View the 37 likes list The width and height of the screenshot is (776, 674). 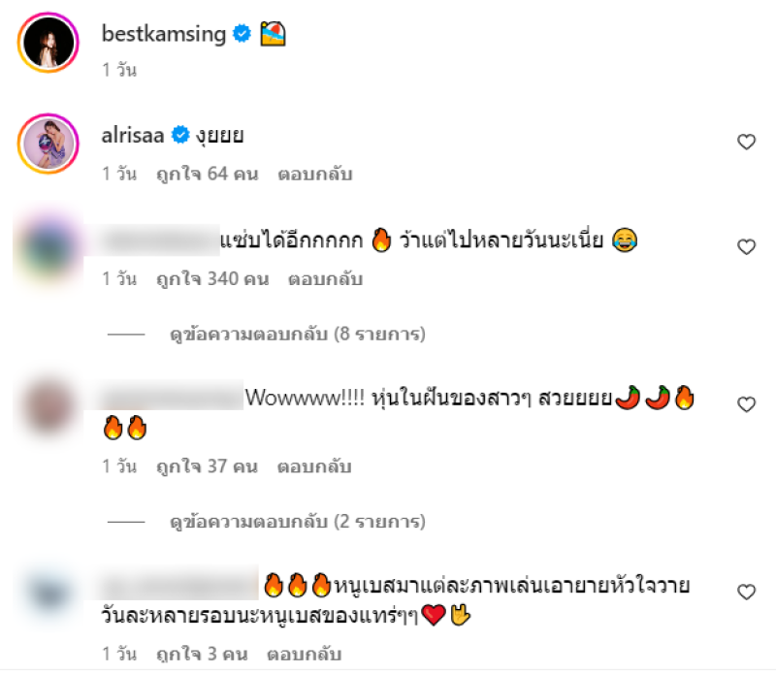point(207,466)
